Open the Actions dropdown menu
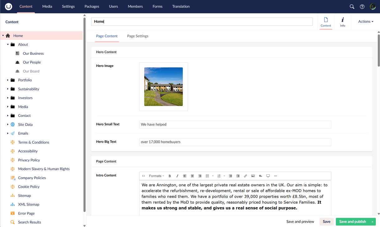Image resolution: width=380 pixels, height=227 pixels. coord(365,21)
